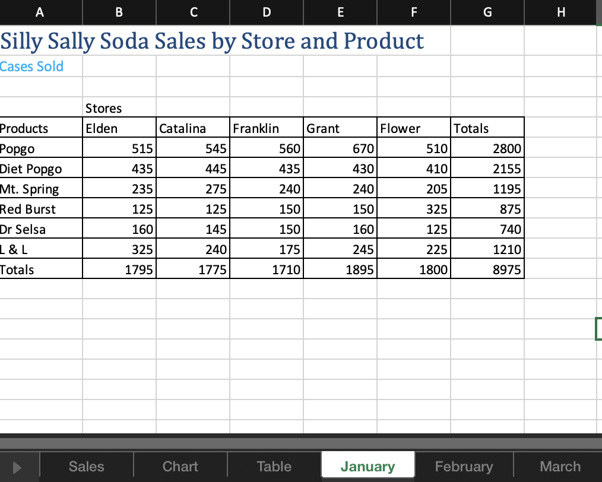Select column A header

coord(40,12)
